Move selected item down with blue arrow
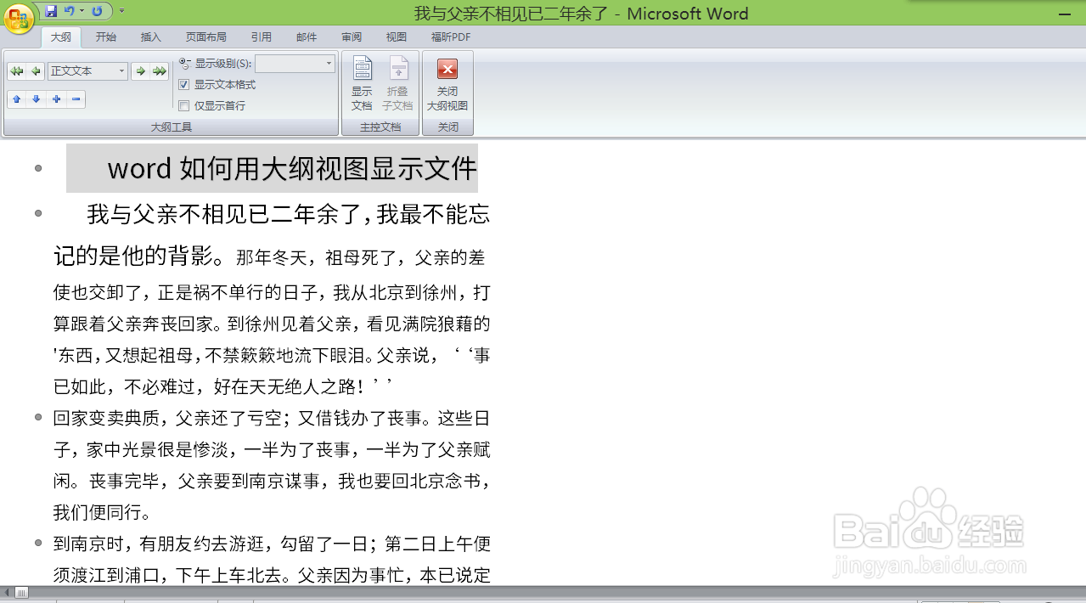 click(x=37, y=99)
